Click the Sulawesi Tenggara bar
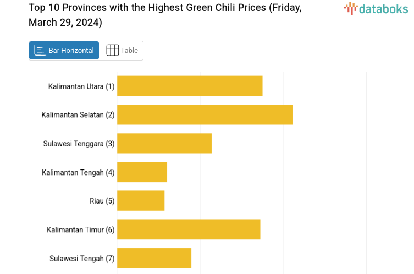 tap(164, 143)
